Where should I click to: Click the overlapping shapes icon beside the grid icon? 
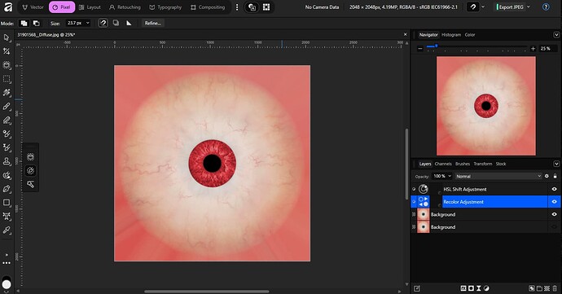[x=252, y=7]
